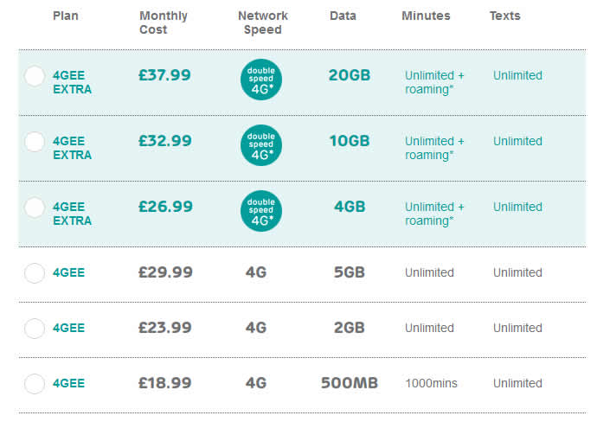Choose the £29.99 4GEE plan radio button
This screenshot has height=422, width=597.
click(35, 273)
